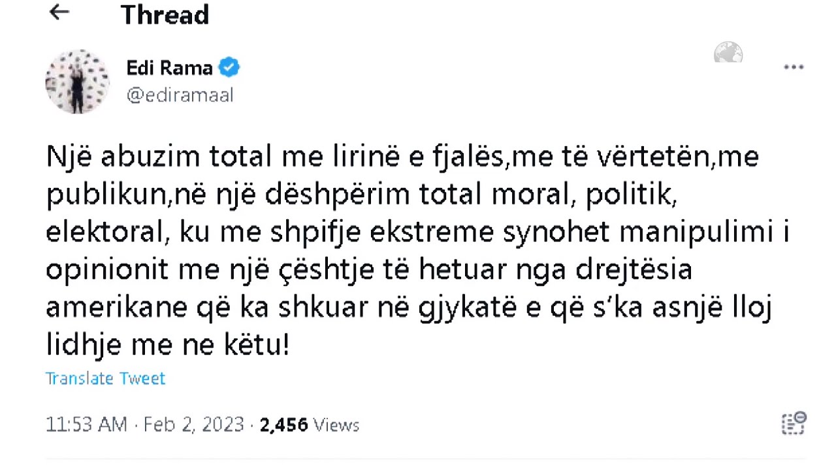836x470 pixels.
Task: Click the @ediramaal handle
Action: [x=180, y=95]
